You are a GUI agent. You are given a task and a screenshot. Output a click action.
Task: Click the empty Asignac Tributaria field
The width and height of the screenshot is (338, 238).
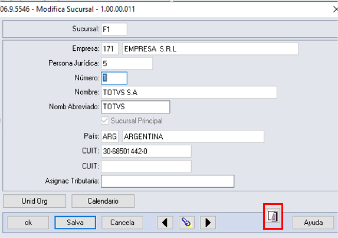click(168, 181)
